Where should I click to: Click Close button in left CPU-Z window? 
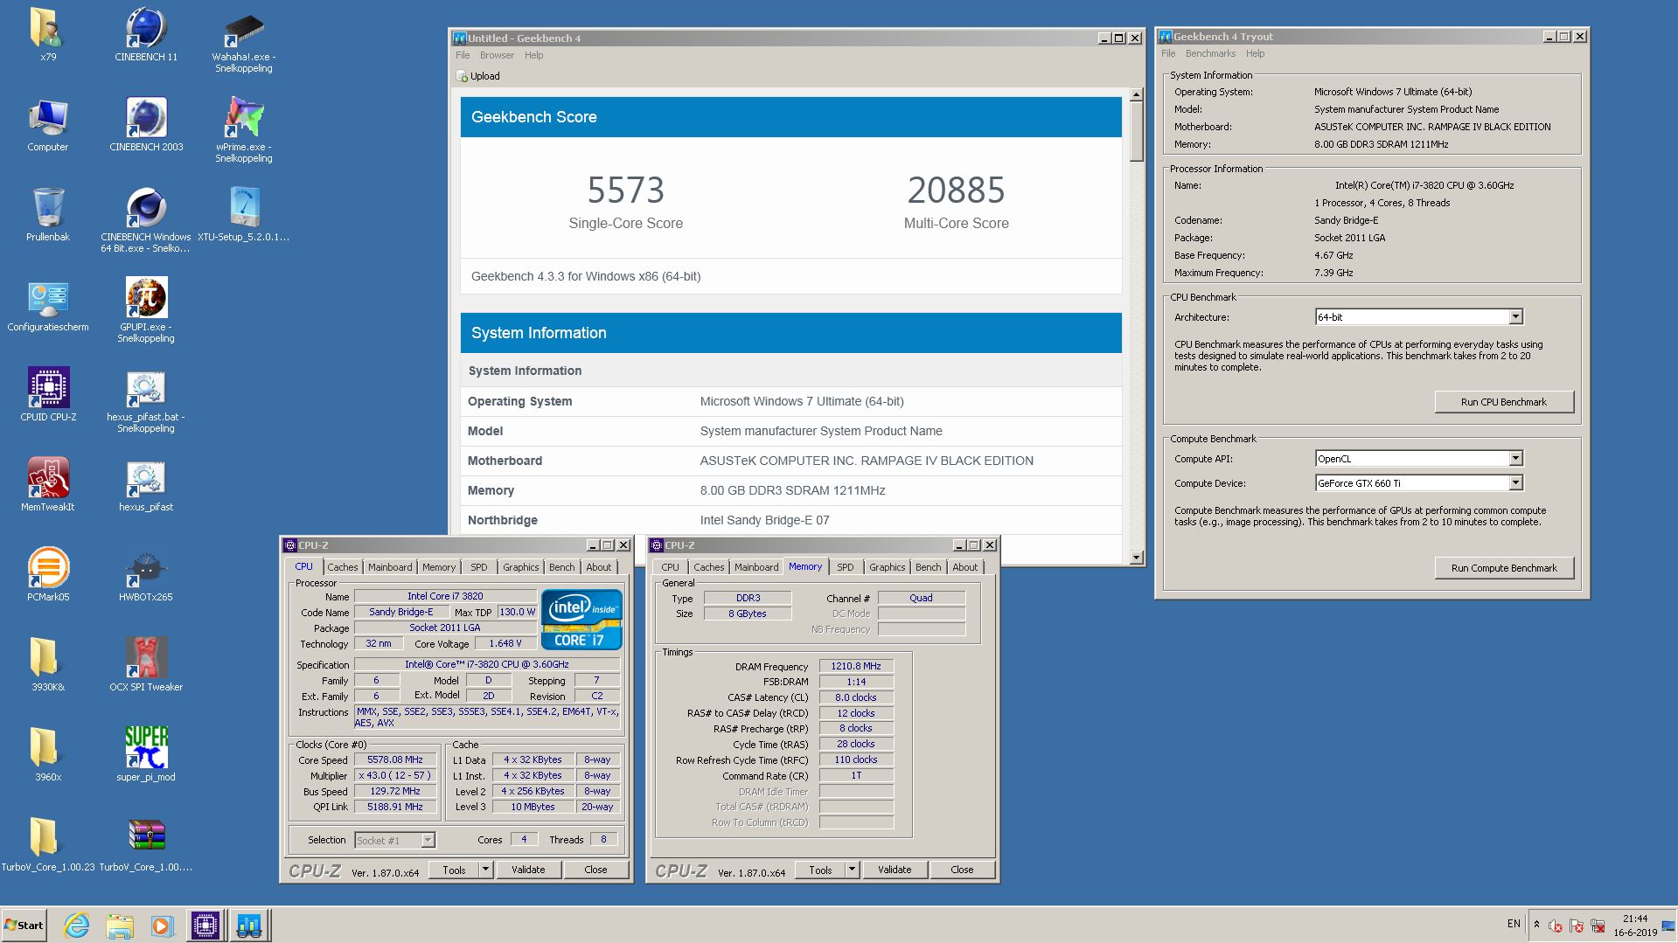pos(595,870)
